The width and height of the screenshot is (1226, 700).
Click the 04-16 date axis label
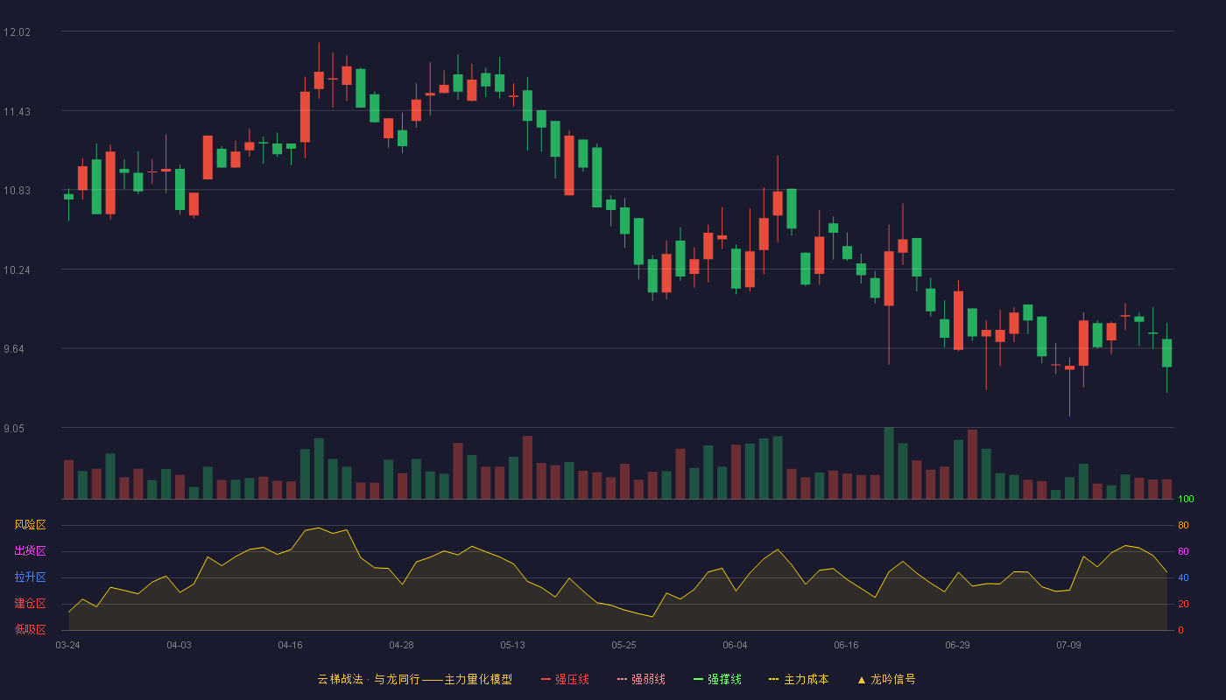290,645
